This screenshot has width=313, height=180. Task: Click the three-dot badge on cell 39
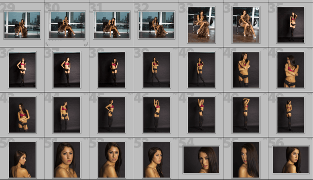pyautogui.click(x=175, y=49)
